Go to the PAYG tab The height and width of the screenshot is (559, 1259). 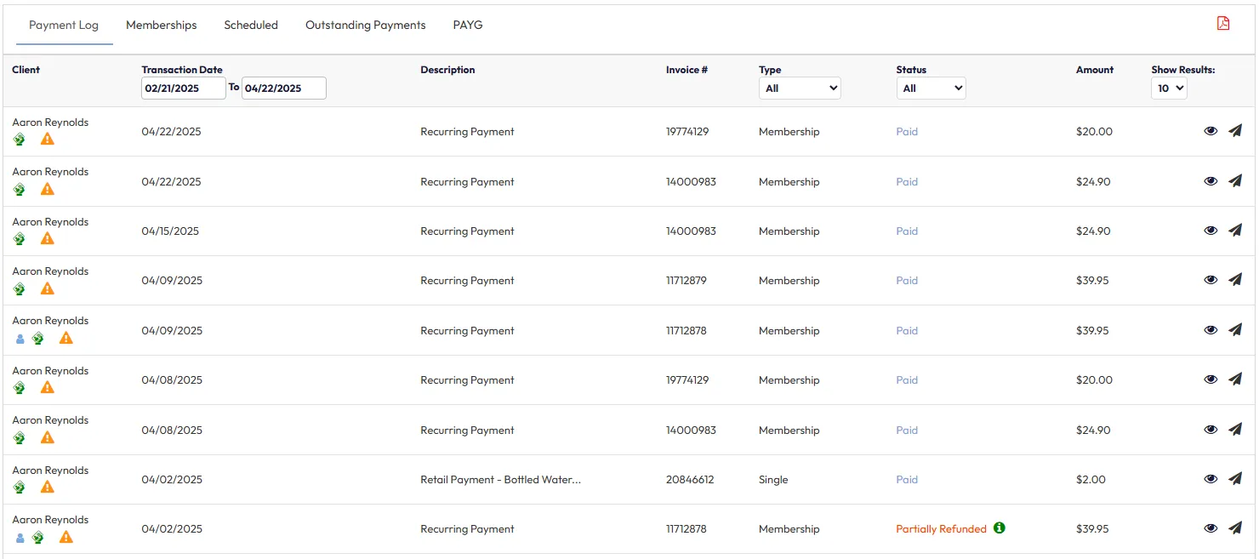(467, 25)
